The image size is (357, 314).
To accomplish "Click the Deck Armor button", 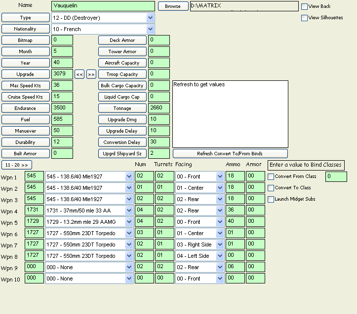I will pyautogui.click(x=122, y=40).
